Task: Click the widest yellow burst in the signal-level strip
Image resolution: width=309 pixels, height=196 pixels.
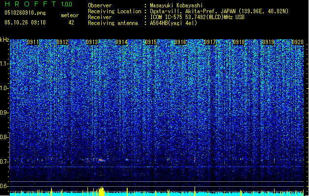Action: 101,191
